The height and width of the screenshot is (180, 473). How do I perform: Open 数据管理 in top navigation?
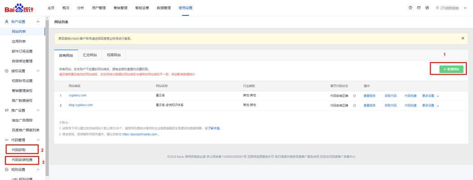point(164,8)
